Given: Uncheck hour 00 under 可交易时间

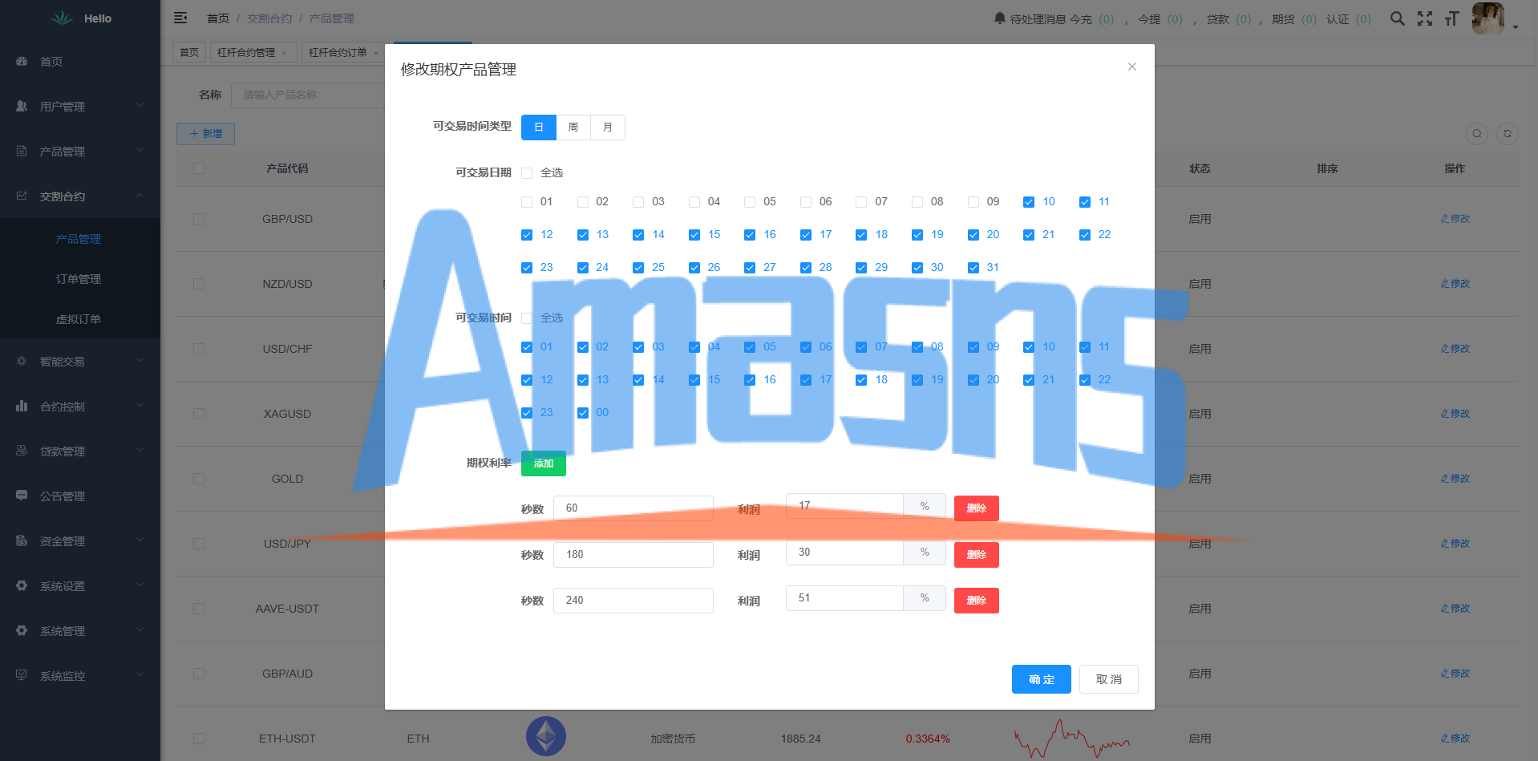Looking at the screenshot, I should pos(583,413).
